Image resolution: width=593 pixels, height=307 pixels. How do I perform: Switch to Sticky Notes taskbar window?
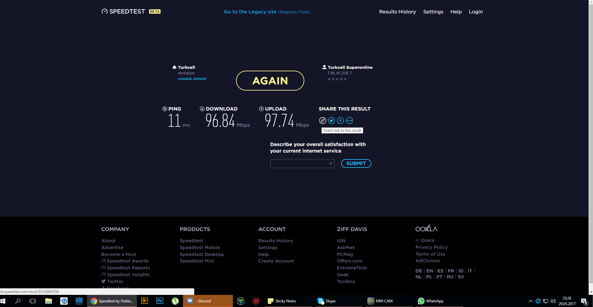(289, 301)
